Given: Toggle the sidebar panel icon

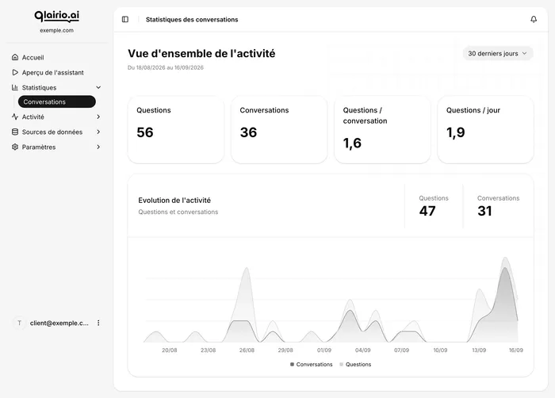Looking at the screenshot, I should 125,20.
